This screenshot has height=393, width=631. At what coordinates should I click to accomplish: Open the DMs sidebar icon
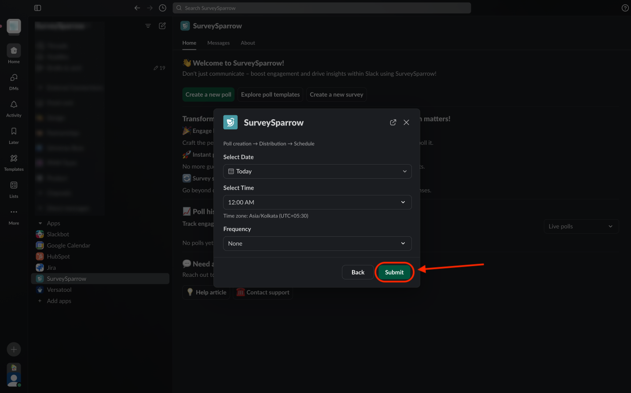14,78
